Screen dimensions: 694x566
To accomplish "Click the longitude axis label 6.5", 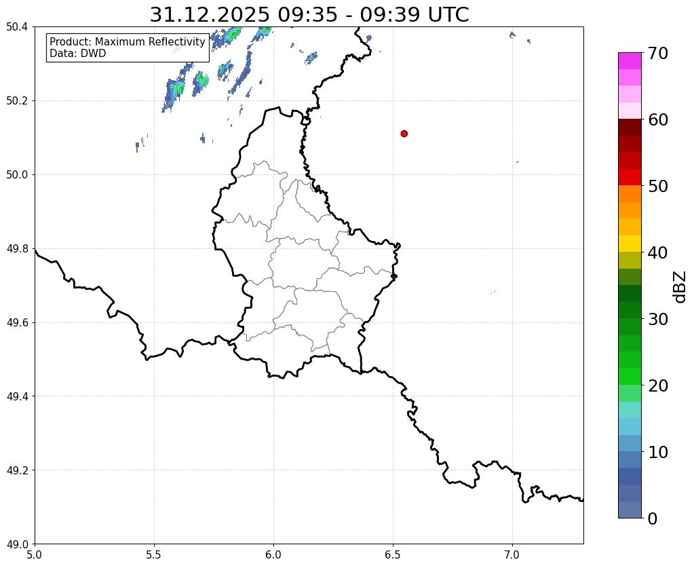I will 393,554.
